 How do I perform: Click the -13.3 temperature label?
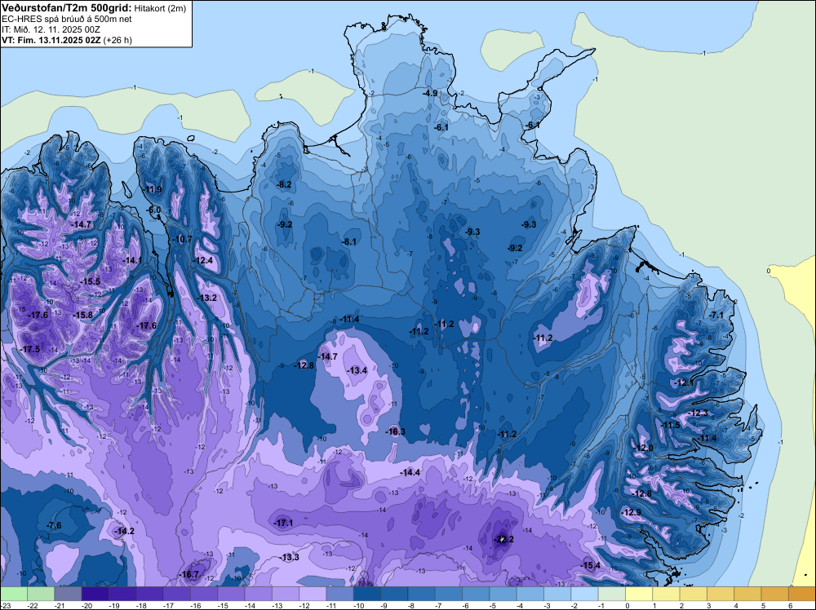(290, 558)
